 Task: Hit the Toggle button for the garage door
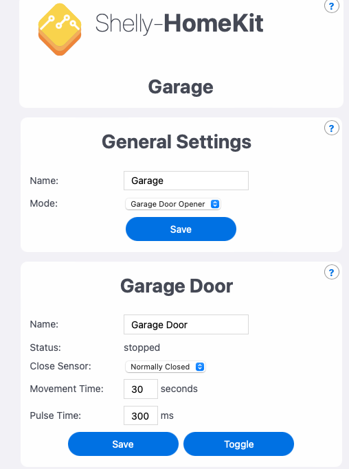click(x=238, y=444)
